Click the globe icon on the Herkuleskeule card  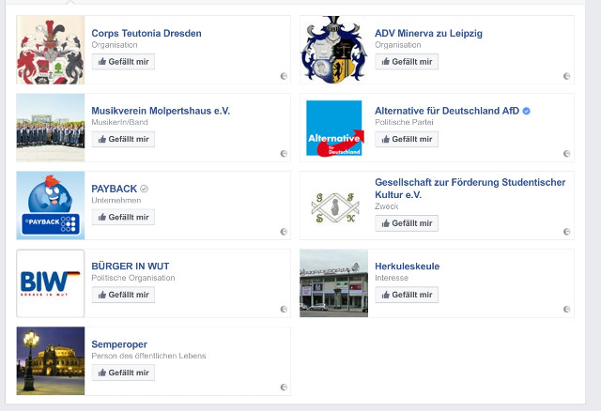tap(566, 309)
